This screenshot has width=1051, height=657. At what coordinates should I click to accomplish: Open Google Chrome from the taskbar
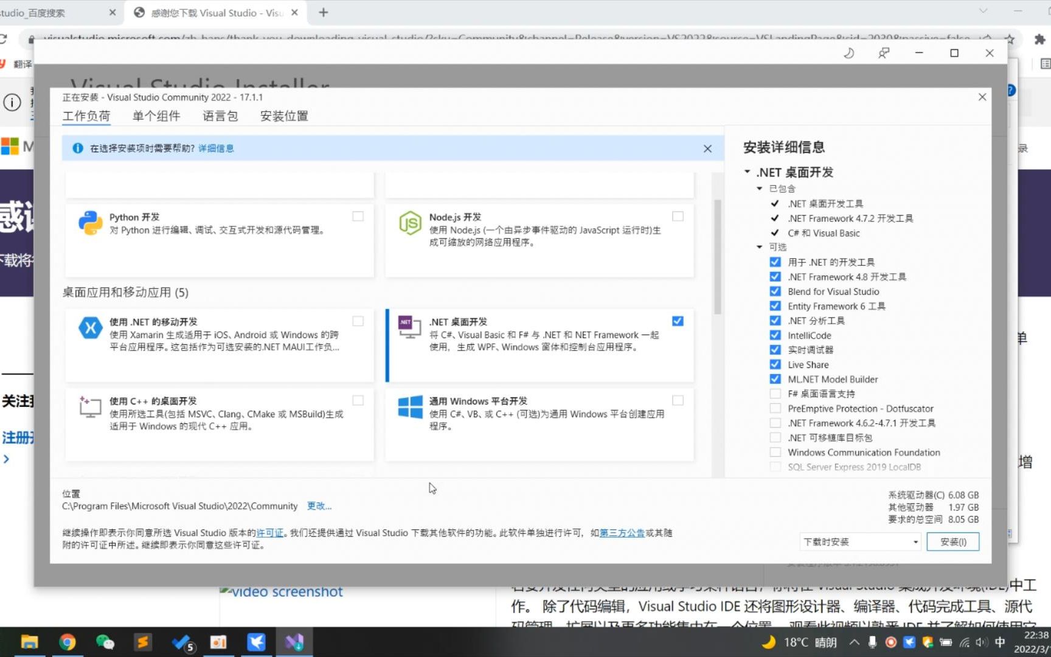point(68,642)
